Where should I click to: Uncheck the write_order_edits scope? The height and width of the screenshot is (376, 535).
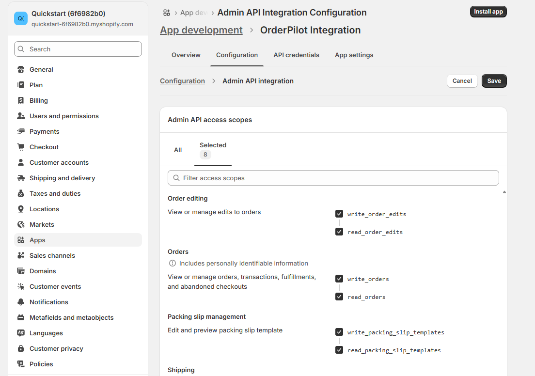pos(339,213)
